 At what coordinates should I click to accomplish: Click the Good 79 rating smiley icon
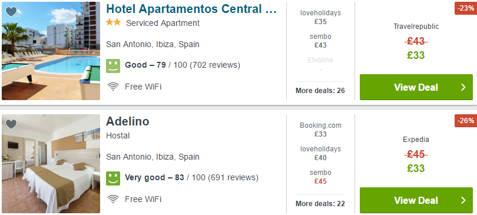[113, 66]
